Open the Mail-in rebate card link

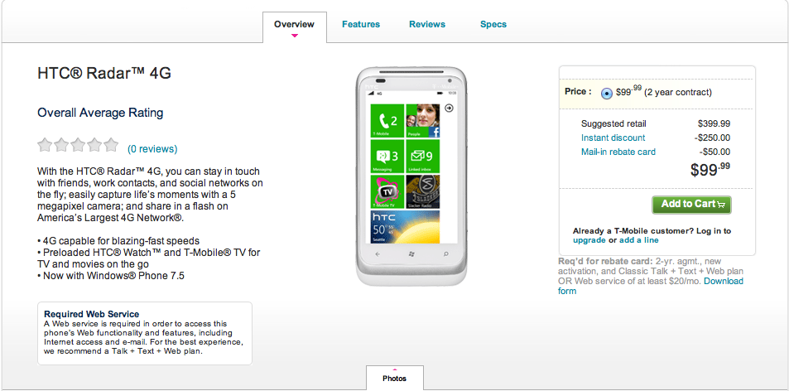[x=618, y=152]
